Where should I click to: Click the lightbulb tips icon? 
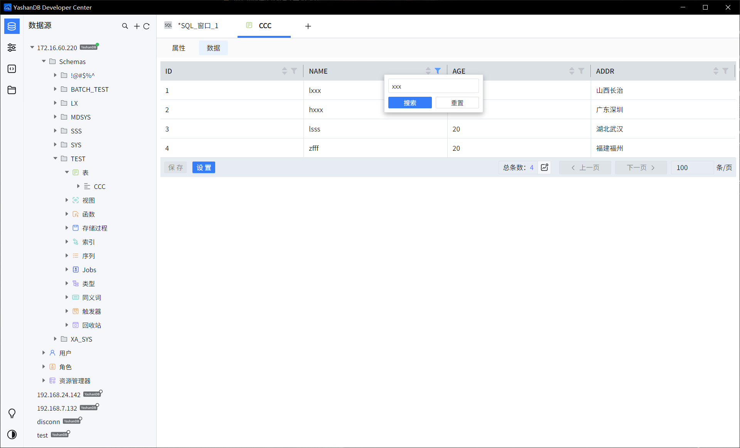(12, 413)
